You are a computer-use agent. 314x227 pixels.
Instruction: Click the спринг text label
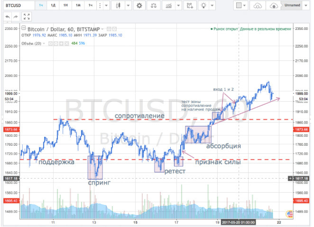coord(99,182)
